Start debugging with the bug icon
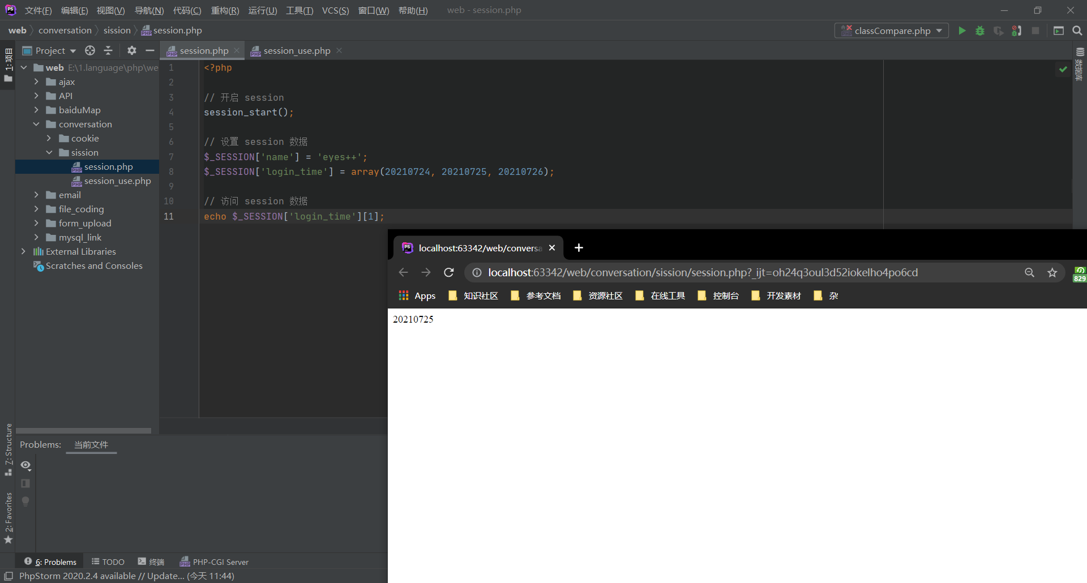Viewport: 1087px width, 583px height. 980,31
